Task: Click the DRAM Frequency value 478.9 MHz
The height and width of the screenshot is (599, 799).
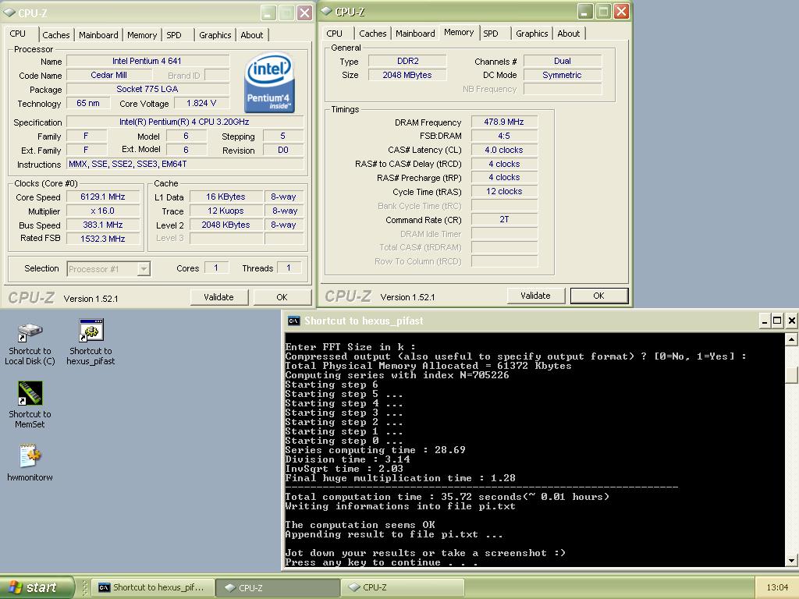Action: [504, 122]
